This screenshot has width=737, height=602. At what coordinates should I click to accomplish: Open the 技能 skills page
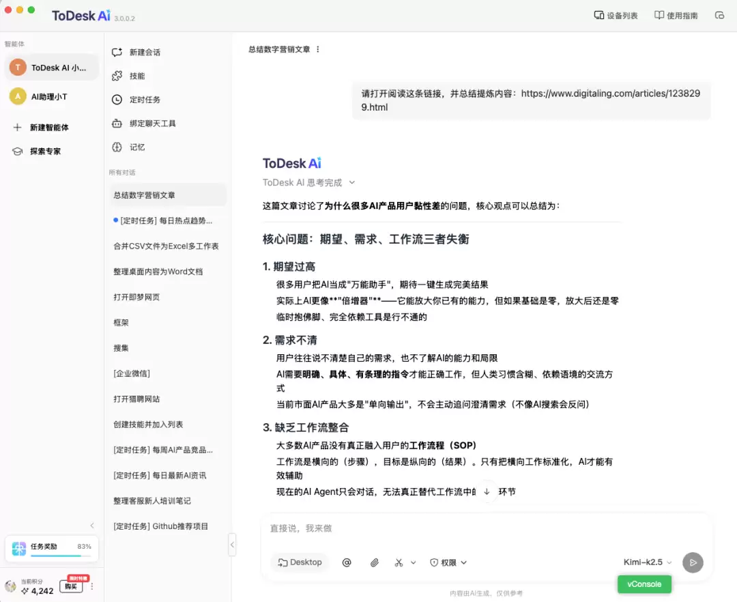(128, 76)
